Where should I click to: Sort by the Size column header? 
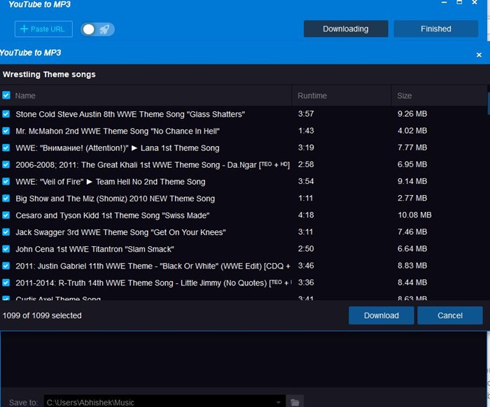pyautogui.click(x=405, y=96)
